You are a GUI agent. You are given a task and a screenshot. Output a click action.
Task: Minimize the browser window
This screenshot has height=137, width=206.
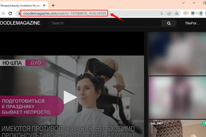click(x=194, y=3)
